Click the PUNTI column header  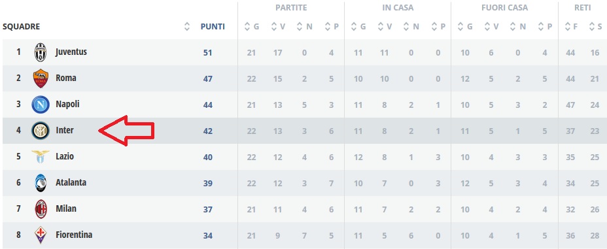pyautogui.click(x=213, y=27)
